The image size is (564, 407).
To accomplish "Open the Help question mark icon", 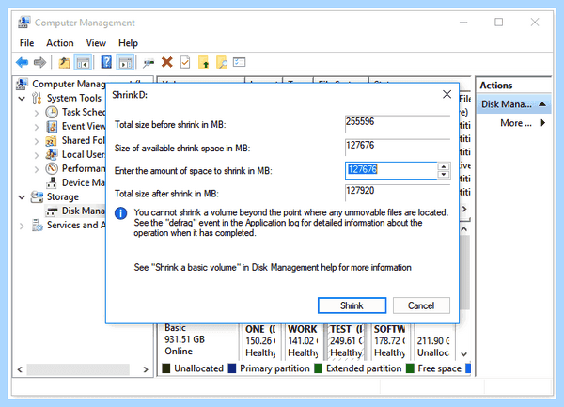I will point(106,63).
